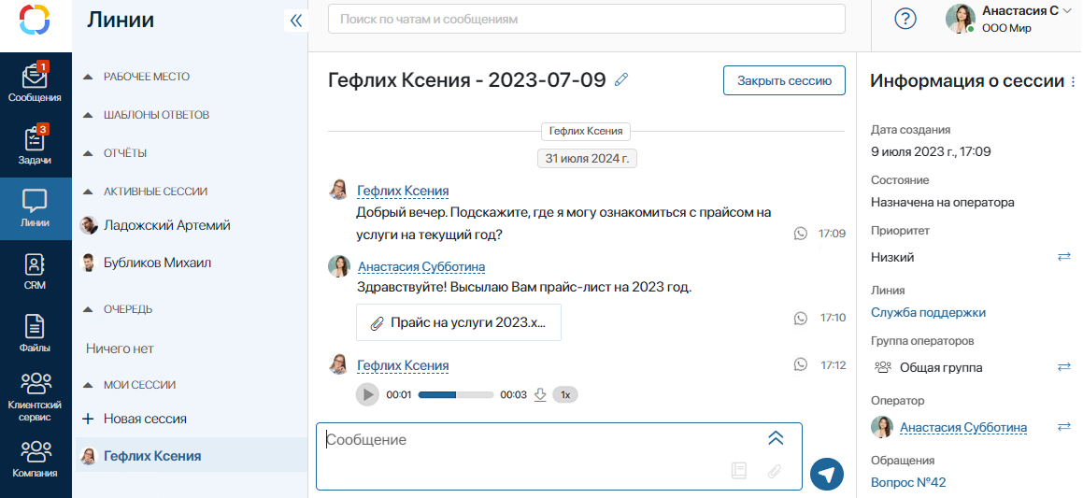Screen dimensions: 1083x498
Task: Open Служба поддержки line link
Action: tap(928, 312)
